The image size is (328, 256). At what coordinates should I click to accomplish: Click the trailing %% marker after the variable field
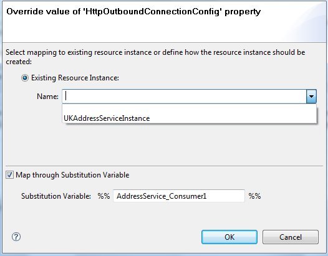(x=254, y=196)
